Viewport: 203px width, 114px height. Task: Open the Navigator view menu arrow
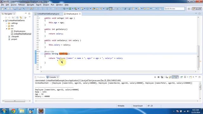[x=29, y=17]
